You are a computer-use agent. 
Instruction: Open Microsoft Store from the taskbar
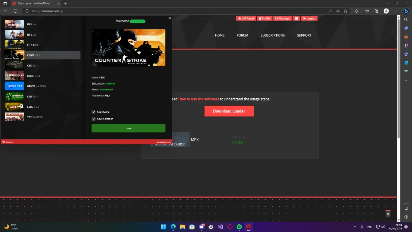(192, 227)
